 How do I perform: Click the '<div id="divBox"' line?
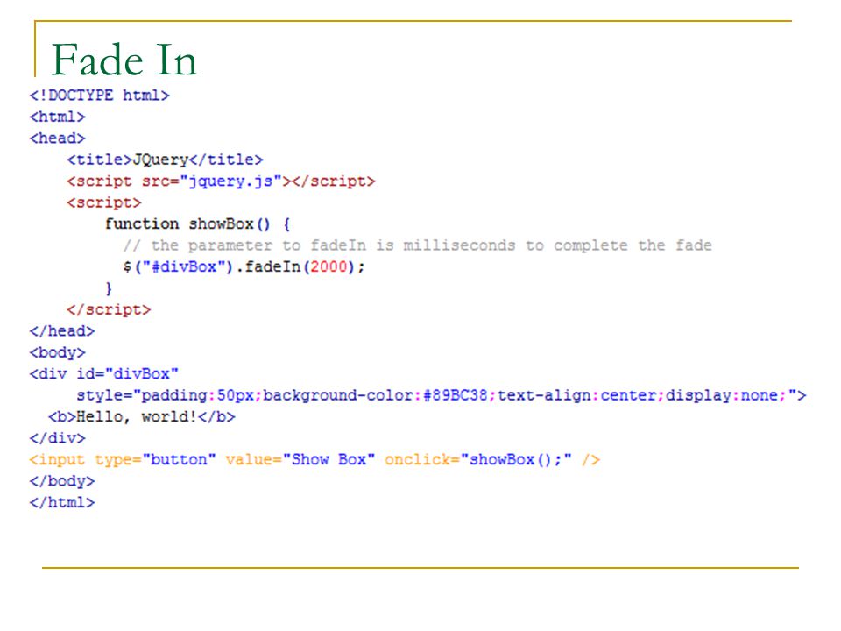104,374
